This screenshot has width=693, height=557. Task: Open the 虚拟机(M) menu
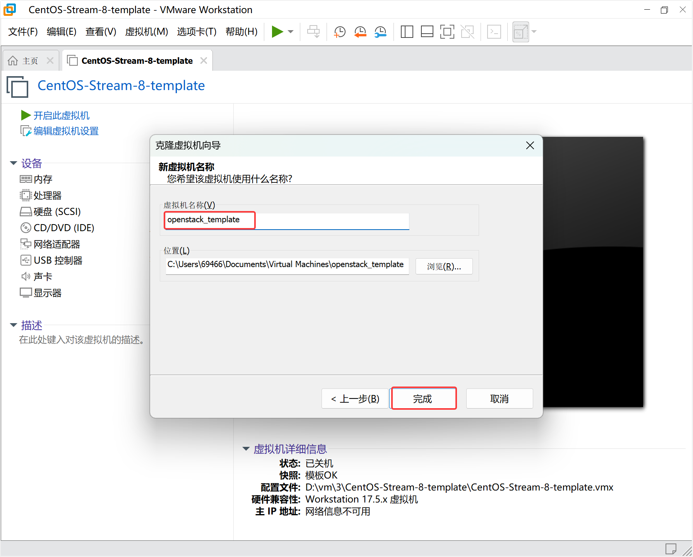pos(147,32)
